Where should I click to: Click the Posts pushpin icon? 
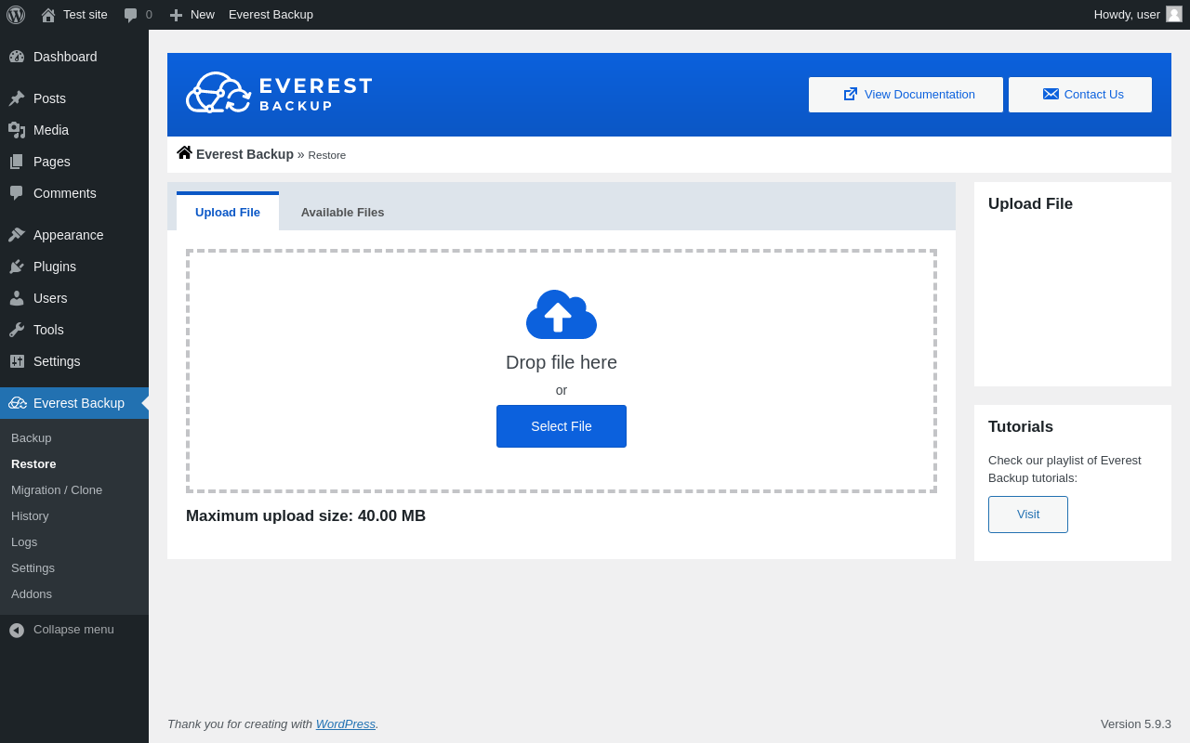pos(17,98)
